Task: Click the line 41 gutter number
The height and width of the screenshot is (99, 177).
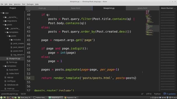Action: (28, 19)
